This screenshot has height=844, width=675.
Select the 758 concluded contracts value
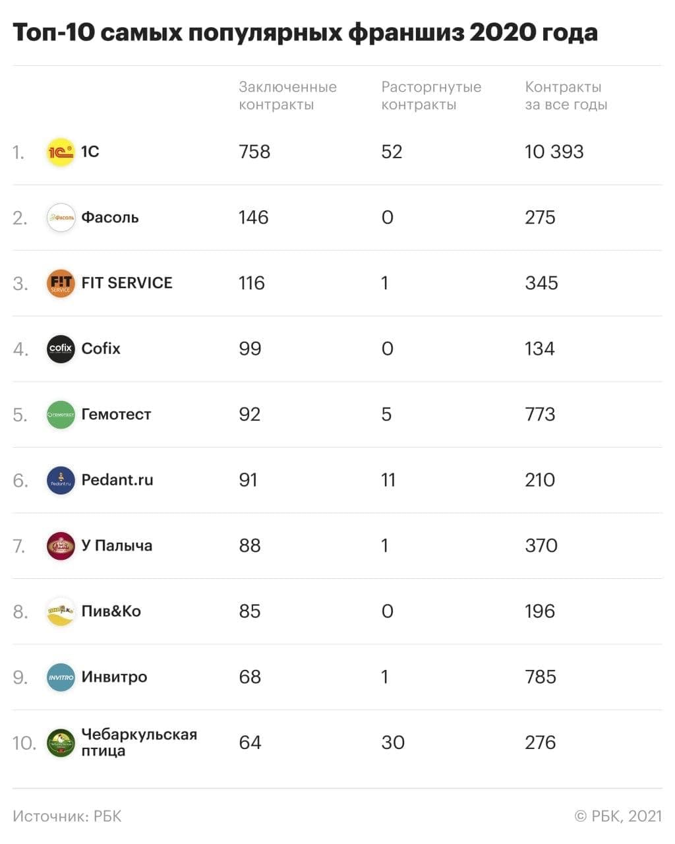[x=254, y=152]
